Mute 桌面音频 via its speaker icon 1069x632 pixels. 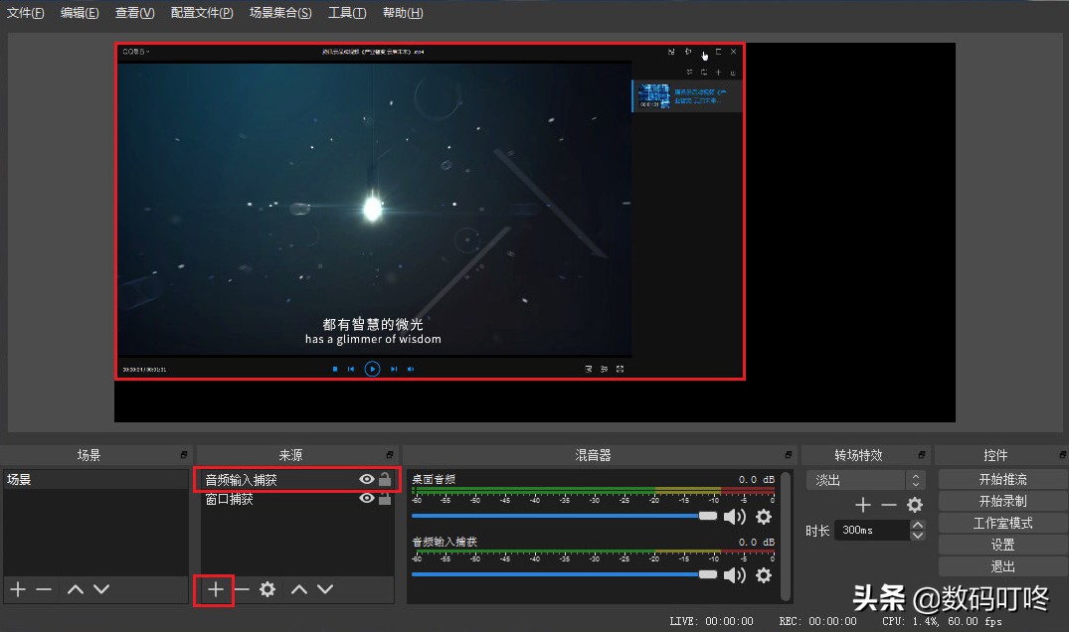(735, 516)
